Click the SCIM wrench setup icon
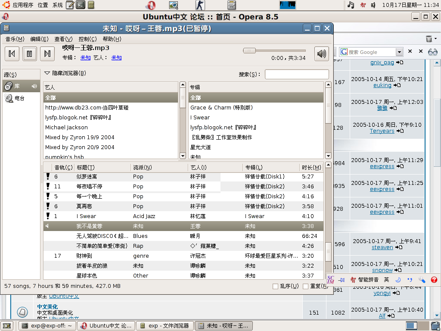The image size is (441, 331). [422, 279]
